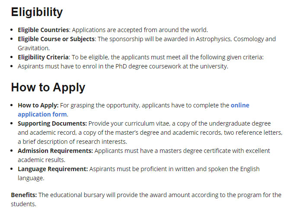Click the word Gravitation
The width and height of the screenshot is (288, 214).
point(33,48)
